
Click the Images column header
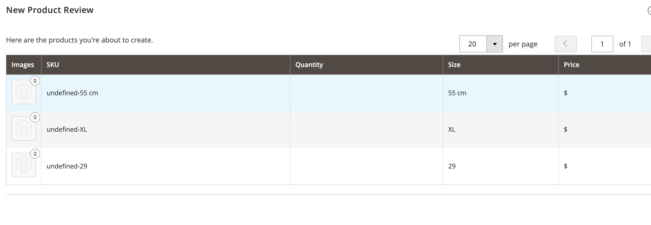pyautogui.click(x=23, y=64)
